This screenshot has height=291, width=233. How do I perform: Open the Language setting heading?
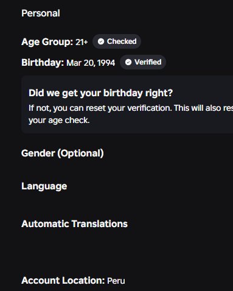[44, 186]
